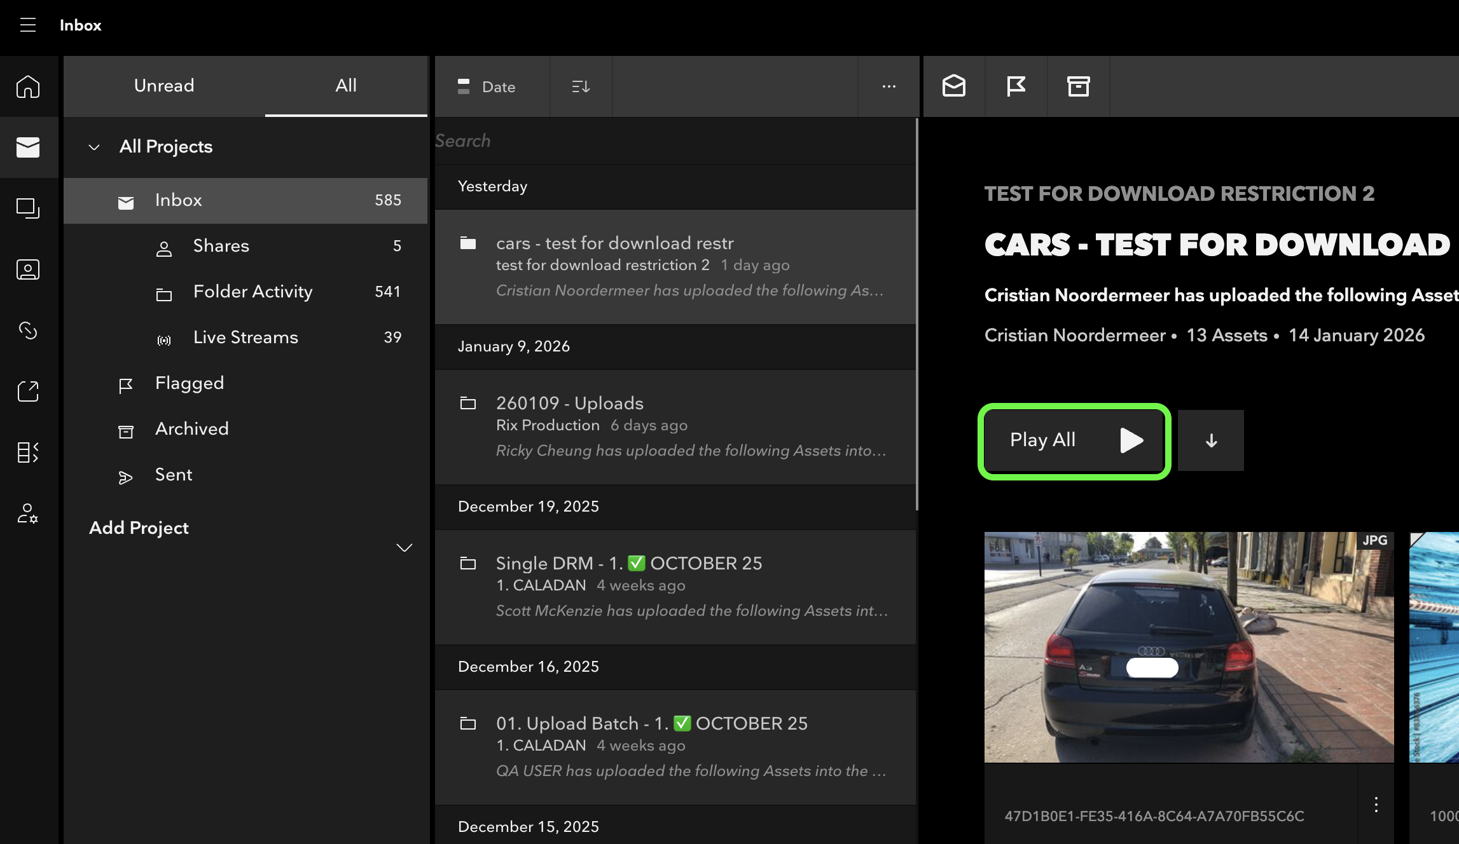Viewport: 1459px width, 844px height.
Task: Open the three-dot more options menu
Action: click(889, 86)
